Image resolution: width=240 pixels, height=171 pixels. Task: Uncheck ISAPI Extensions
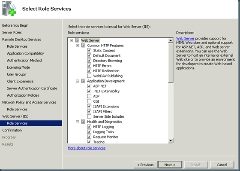pos(89,107)
